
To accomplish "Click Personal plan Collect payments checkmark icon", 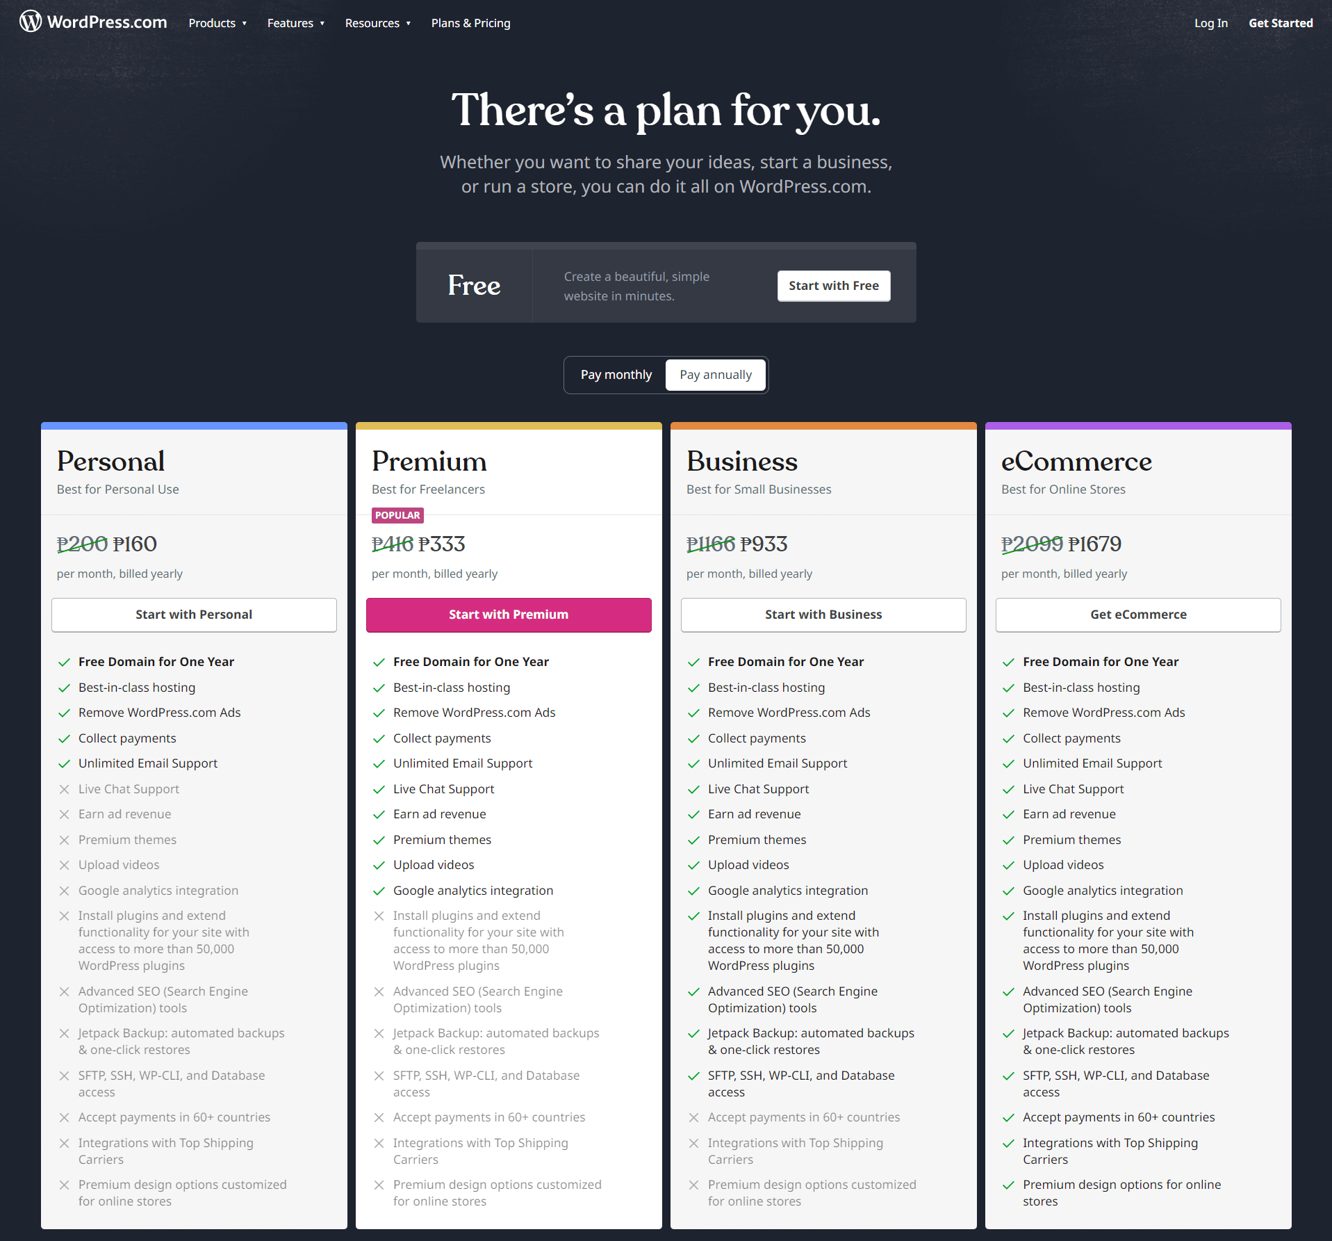I will 64,738.
